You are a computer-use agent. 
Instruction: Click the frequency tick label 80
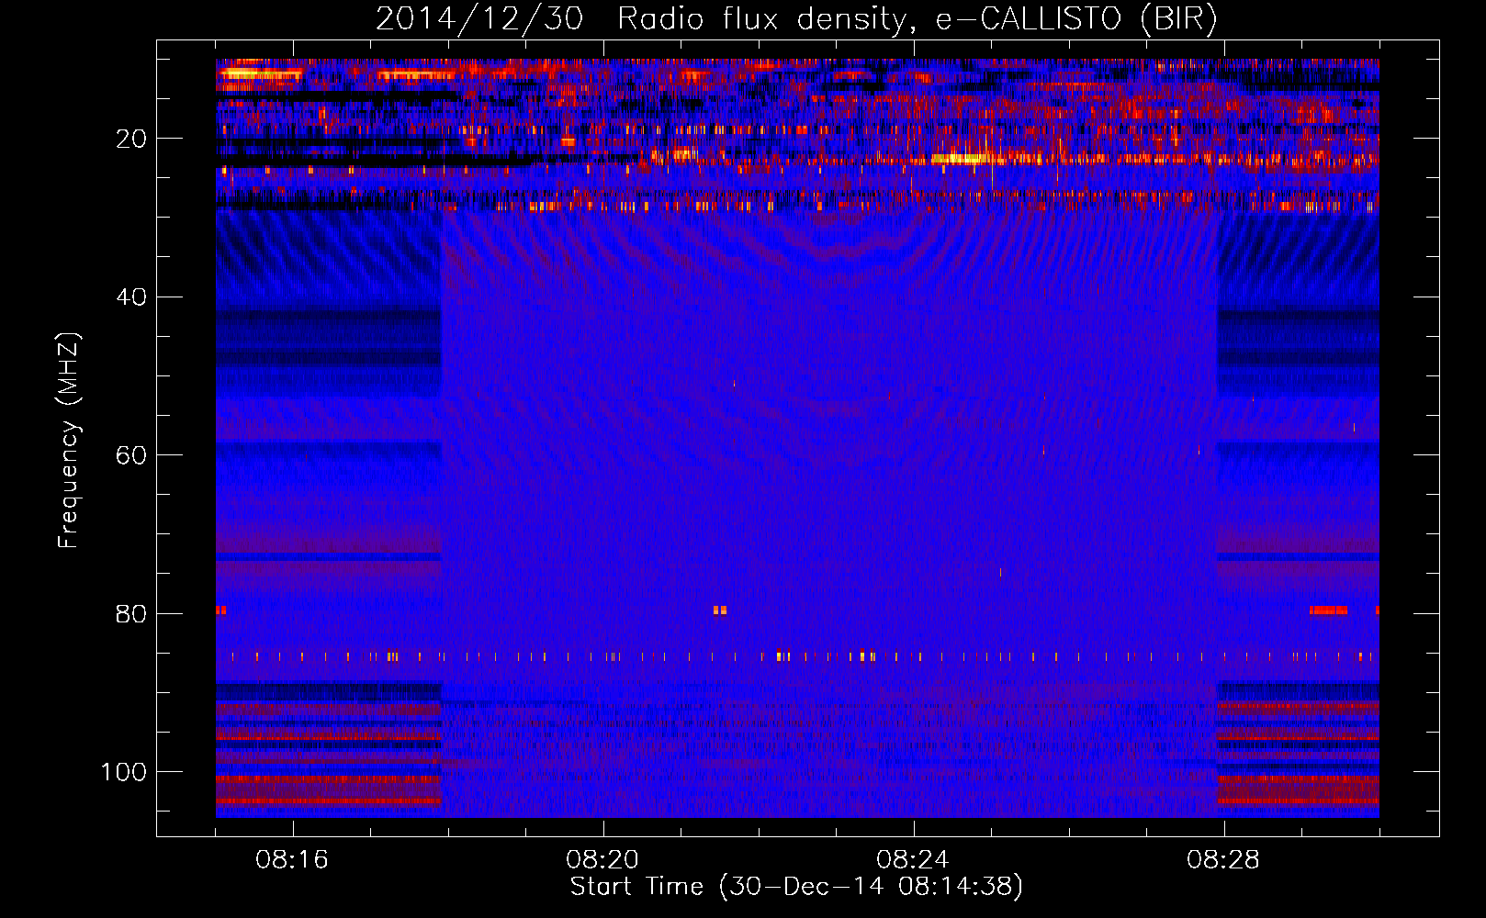[132, 614]
